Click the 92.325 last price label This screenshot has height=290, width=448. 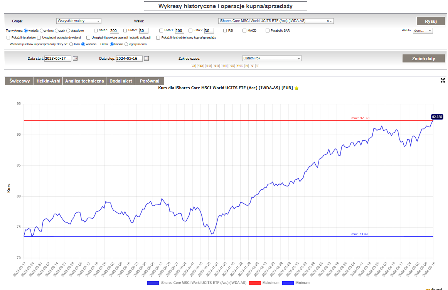(x=437, y=117)
